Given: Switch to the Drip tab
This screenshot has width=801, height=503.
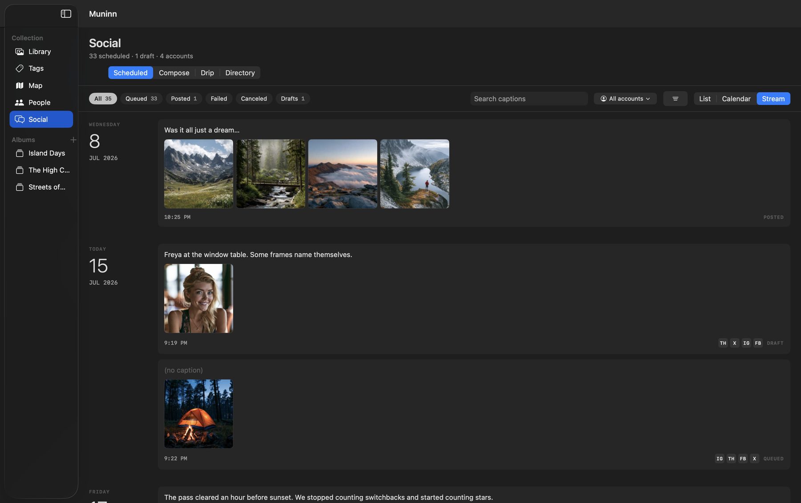Looking at the screenshot, I should tap(207, 73).
